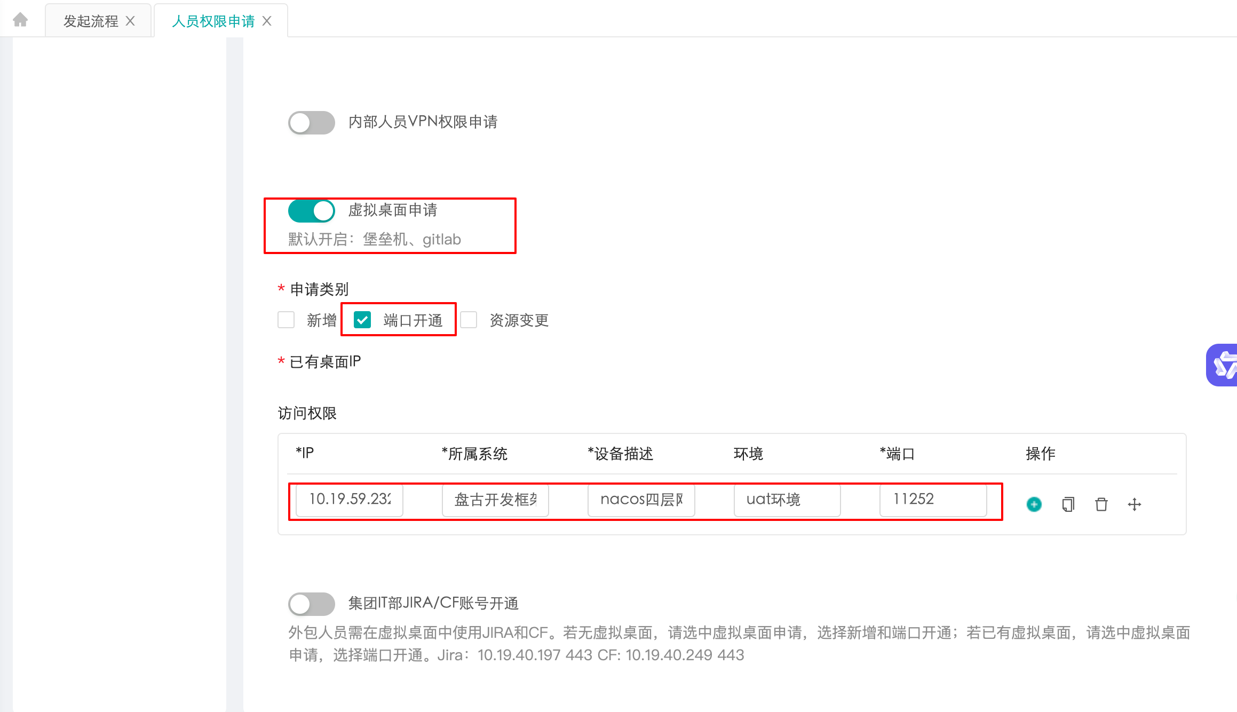Click the *IP column header

(x=305, y=453)
